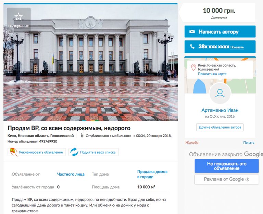Add listing to favorites via star icon
Viewport: 263px width, 214px height.
coord(18,16)
